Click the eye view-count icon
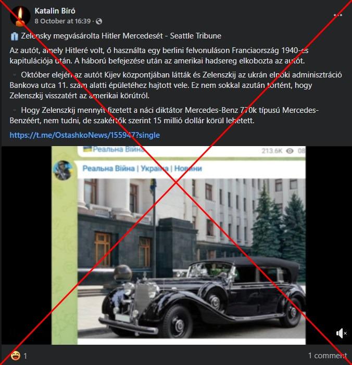 pyautogui.click(x=290, y=151)
